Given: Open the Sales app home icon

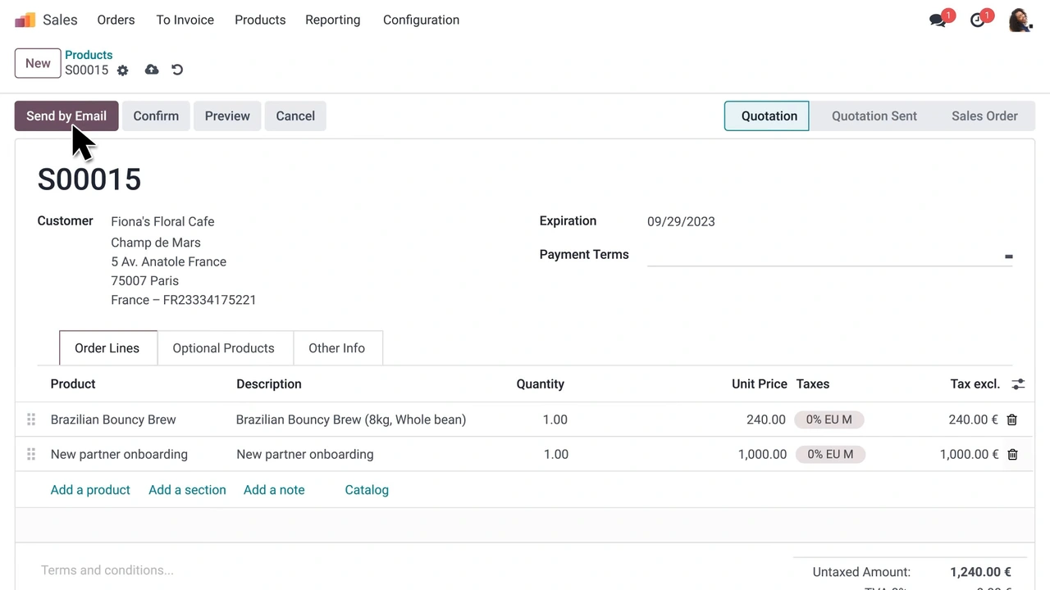Looking at the screenshot, I should click(x=25, y=20).
